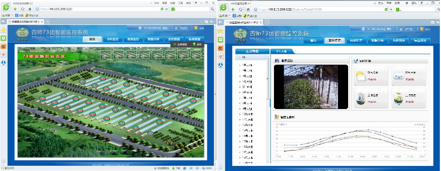Click the 保存 save button on the map
441x171 pixels.
click(x=197, y=44)
